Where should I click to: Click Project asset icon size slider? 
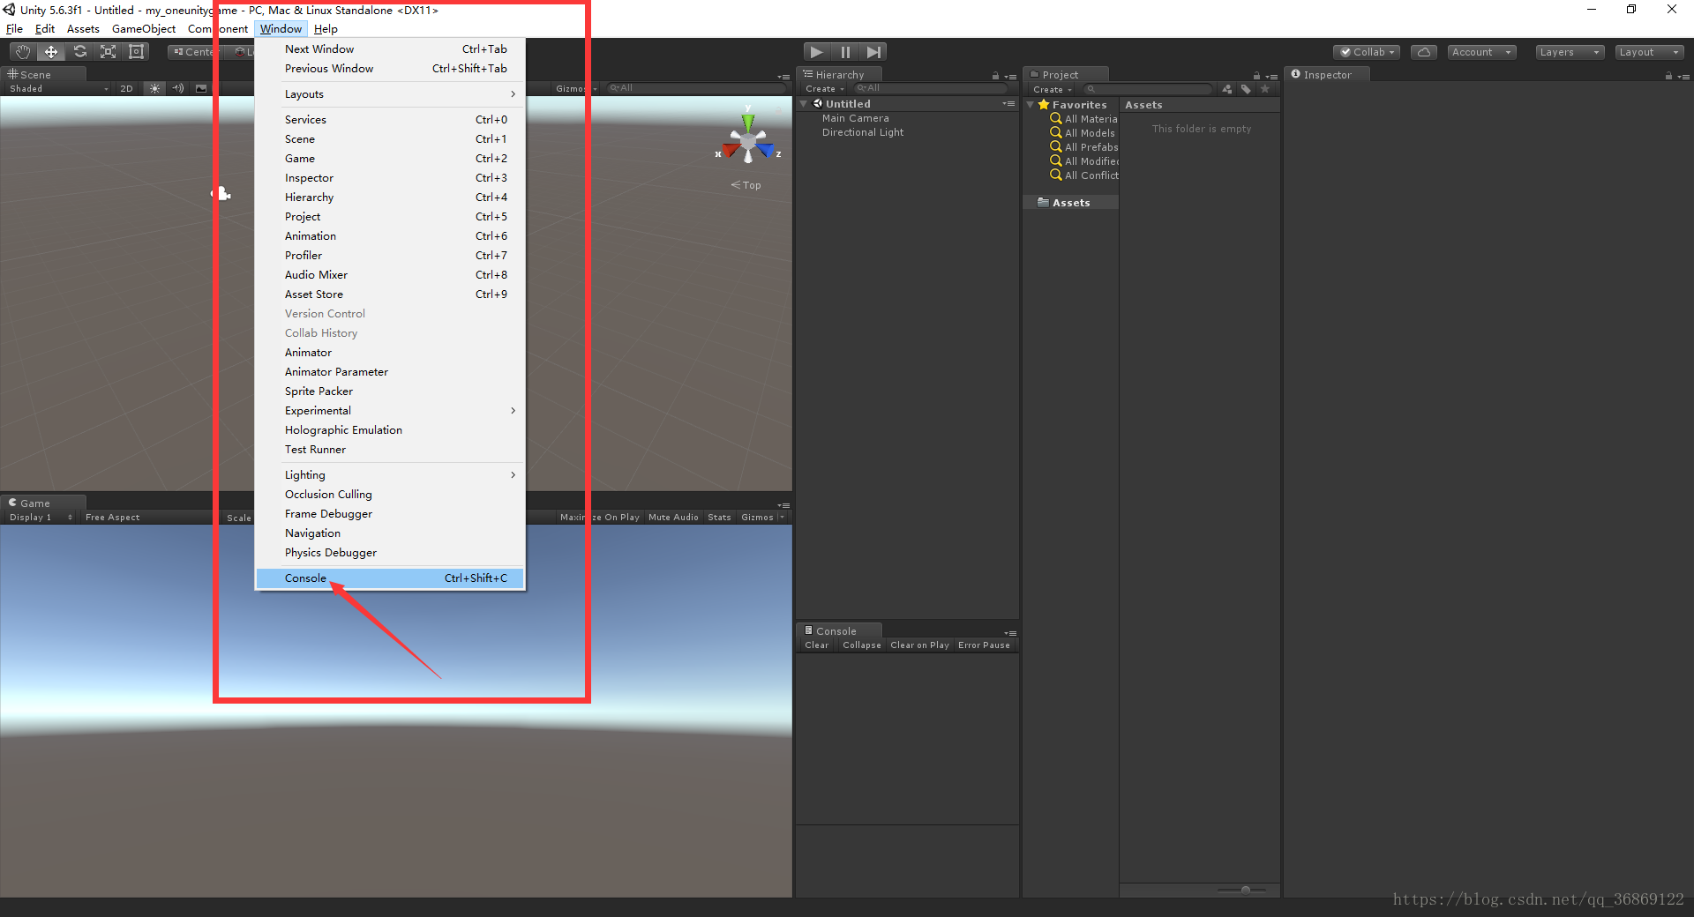click(1245, 891)
